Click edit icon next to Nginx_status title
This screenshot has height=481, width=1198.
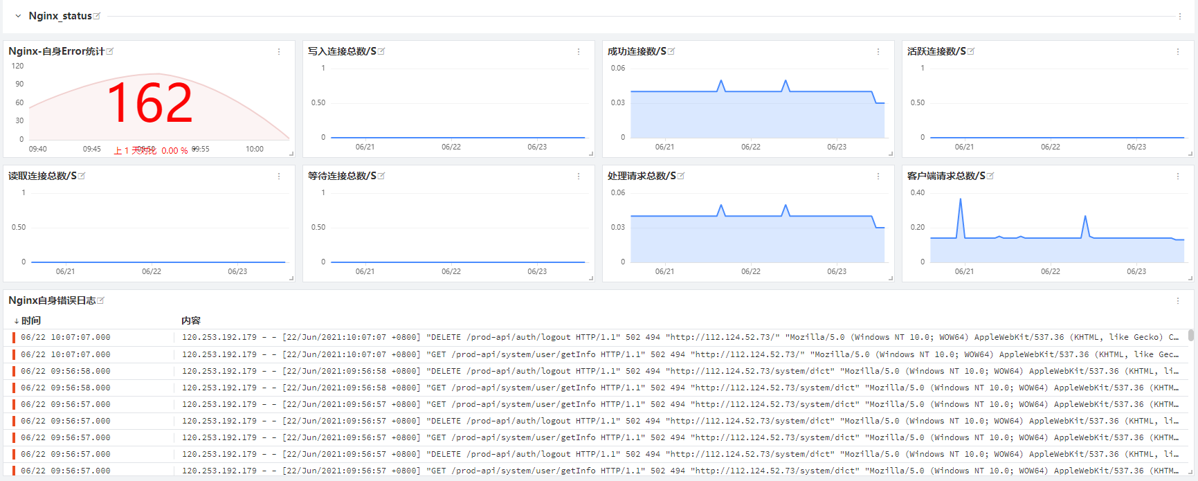pos(97,16)
